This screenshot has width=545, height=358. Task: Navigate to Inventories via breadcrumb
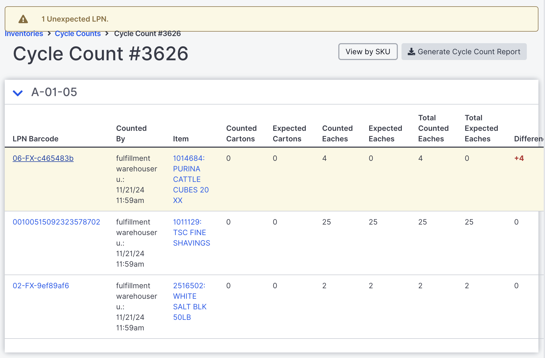pyautogui.click(x=24, y=33)
